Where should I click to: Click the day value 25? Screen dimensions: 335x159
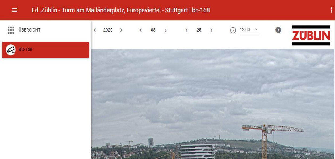pos(199,30)
